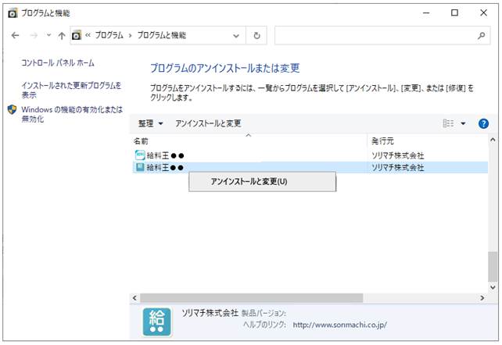Image resolution: width=502 pixels, height=345 pixels.
Task: Choose アンインストールと変更(U) from context menu
Action: [262, 181]
